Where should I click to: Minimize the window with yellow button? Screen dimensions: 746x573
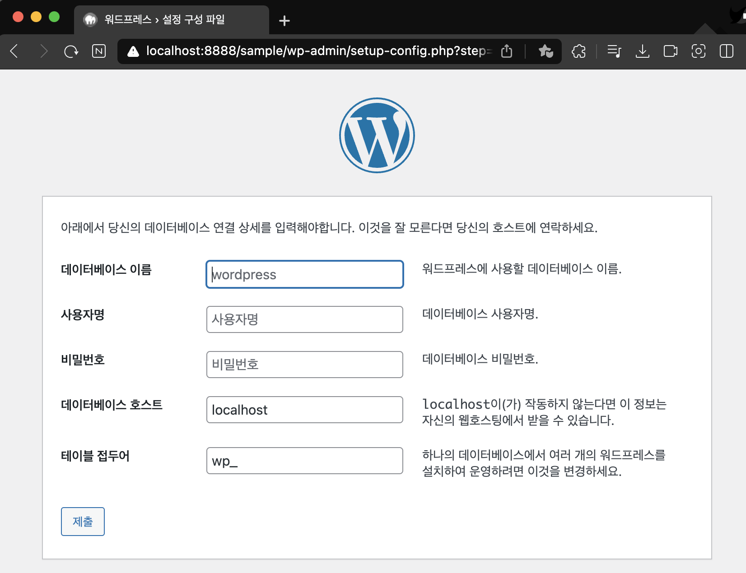36,17
